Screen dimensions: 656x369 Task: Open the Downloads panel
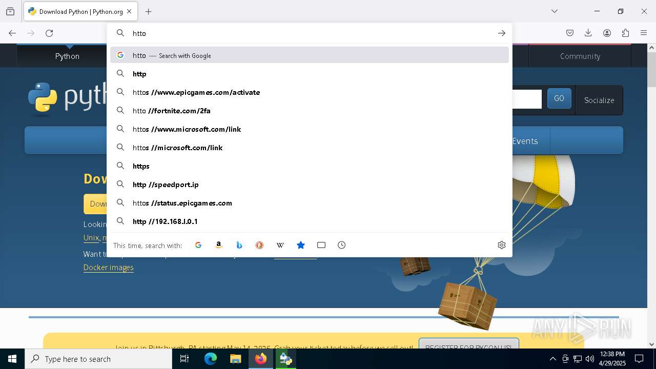(588, 33)
